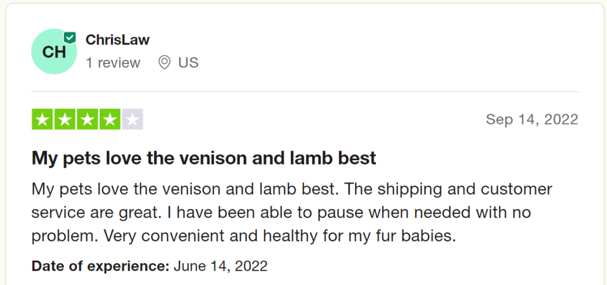
Task: Click the location pin icon
Action: coord(165,62)
